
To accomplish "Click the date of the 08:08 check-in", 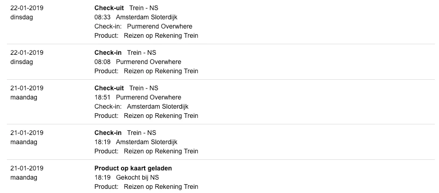I will [x=27, y=53].
